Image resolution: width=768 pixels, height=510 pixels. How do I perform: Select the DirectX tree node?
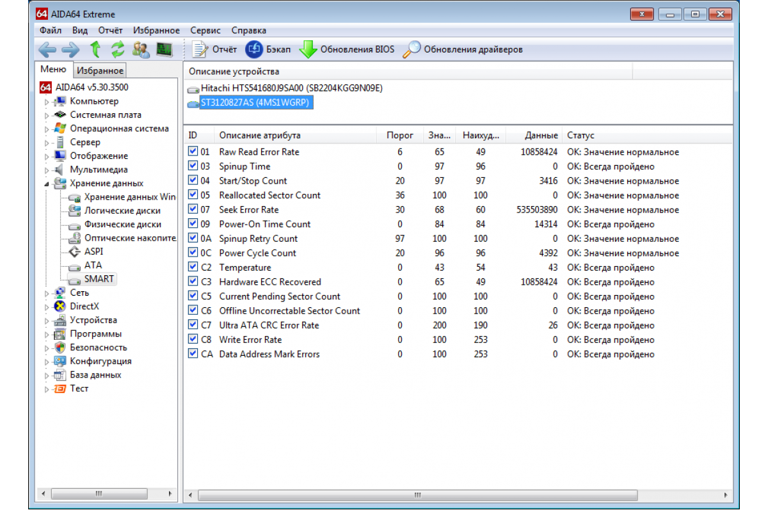(x=84, y=307)
